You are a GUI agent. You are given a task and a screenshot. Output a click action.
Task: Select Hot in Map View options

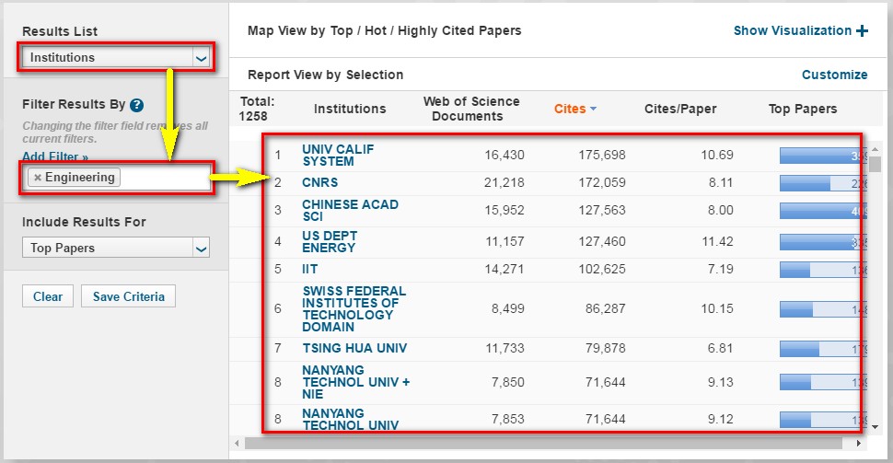(376, 30)
